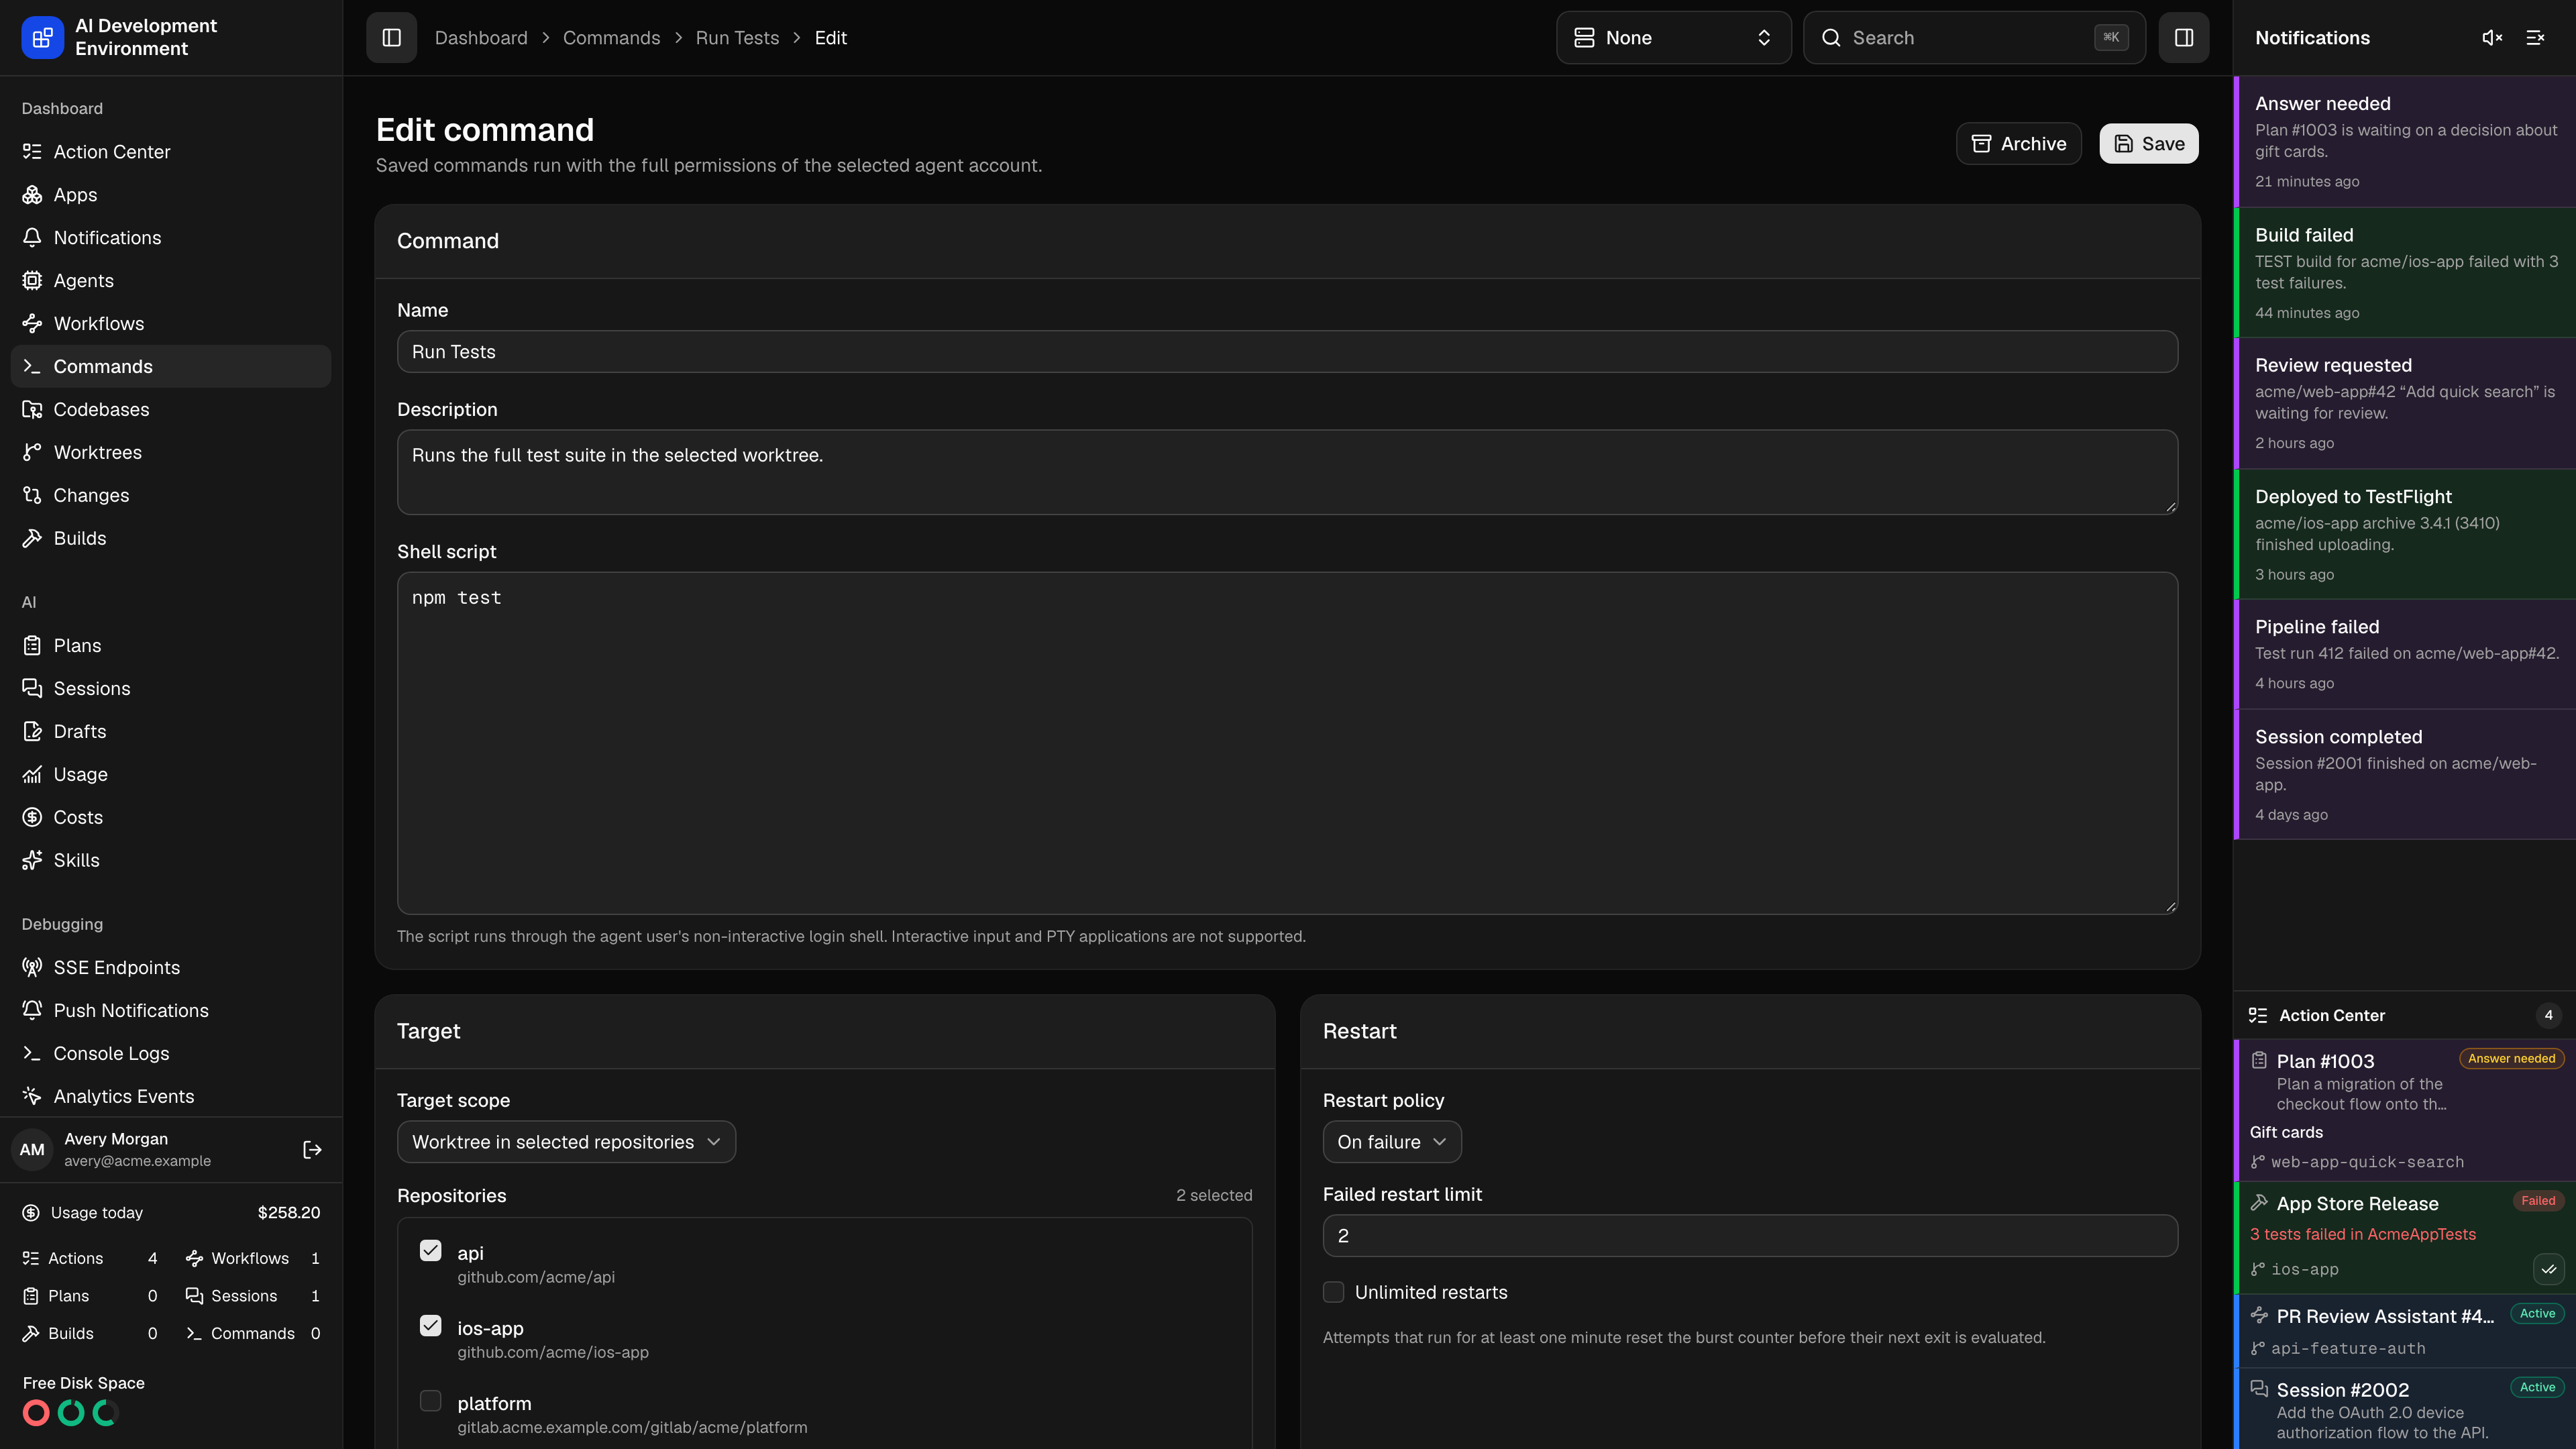Toggle the right panel icon in the header

coord(2183,38)
